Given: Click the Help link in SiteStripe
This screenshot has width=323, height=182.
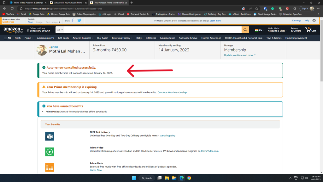Looking at the screenshot, I should click(x=307, y=21).
